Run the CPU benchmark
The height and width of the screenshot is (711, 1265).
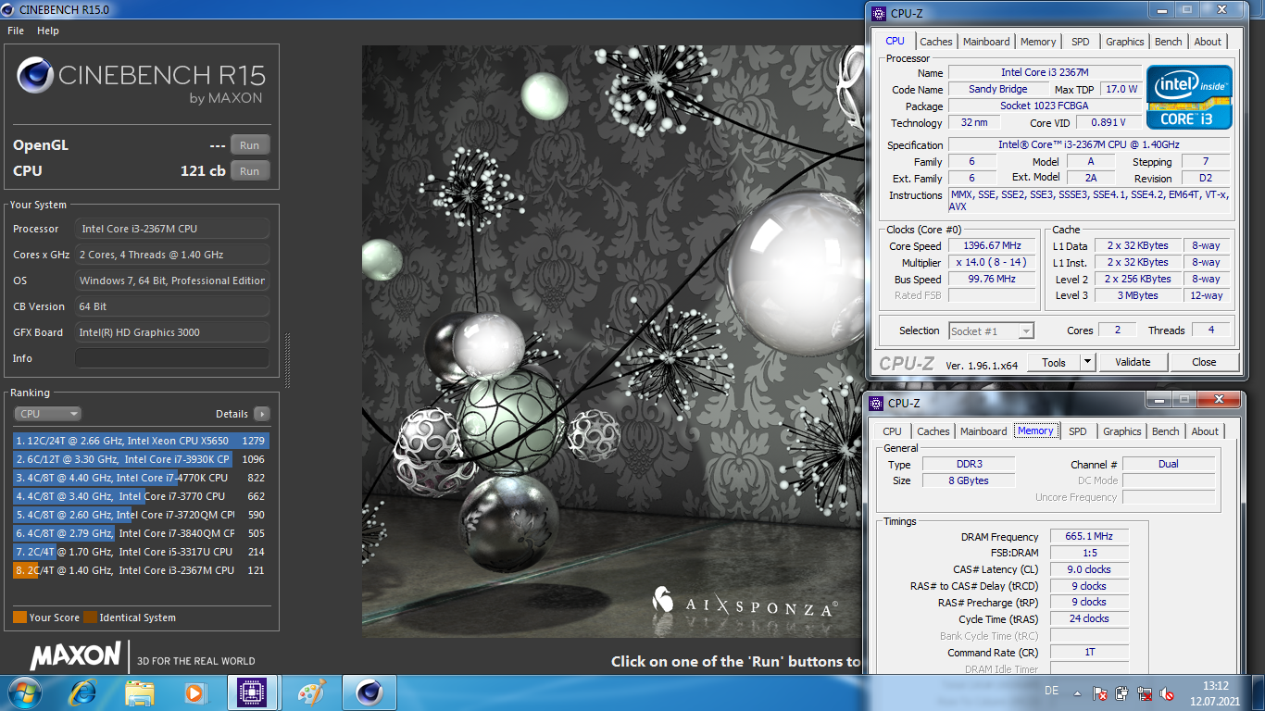pyautogui.click(x=250, y=171)
